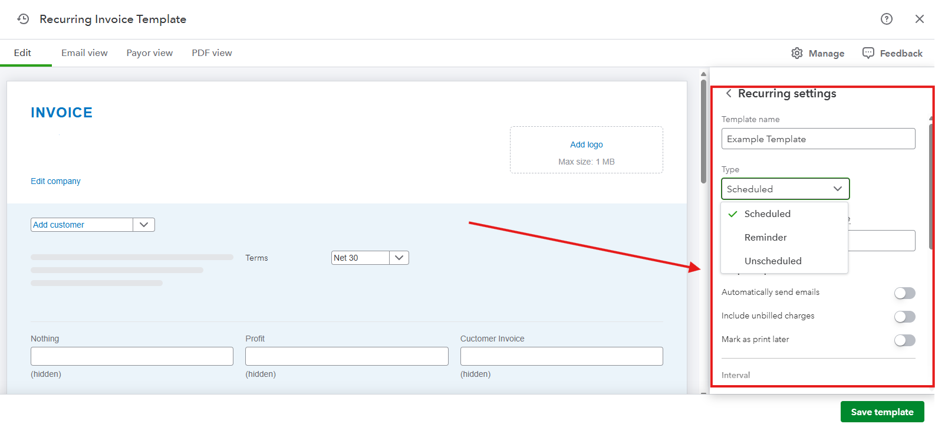Image resolution: width=935 pixels, height=427 pixels.
Task: Click the Profit custom field input
Action: coord(347,356)
